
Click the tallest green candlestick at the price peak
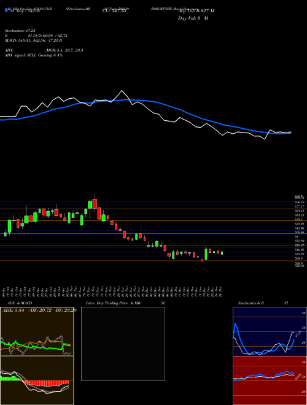coord(90,205)
